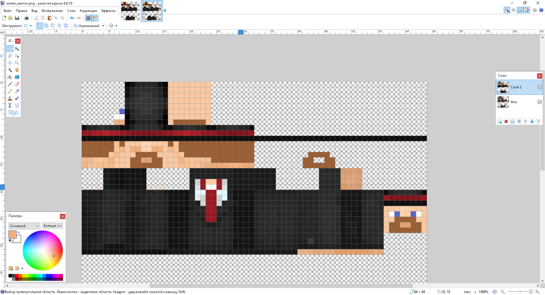Viewport: 545px width, 295px height.
Task: Click the Больше >> button in palette
Action: pos(52,226)
